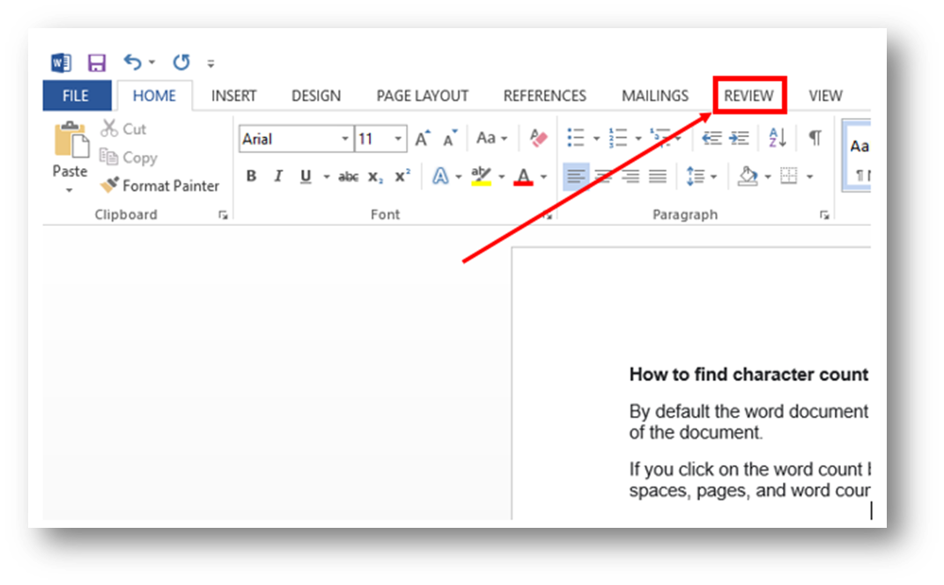
Task: Toggle underline on selected text
Action: point(304,176)
